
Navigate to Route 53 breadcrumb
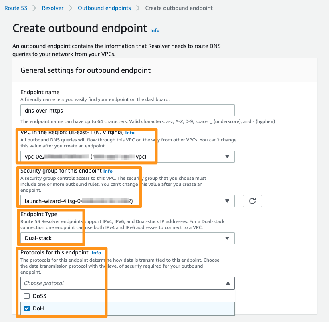pyautogui.click(x=16, y=8)
